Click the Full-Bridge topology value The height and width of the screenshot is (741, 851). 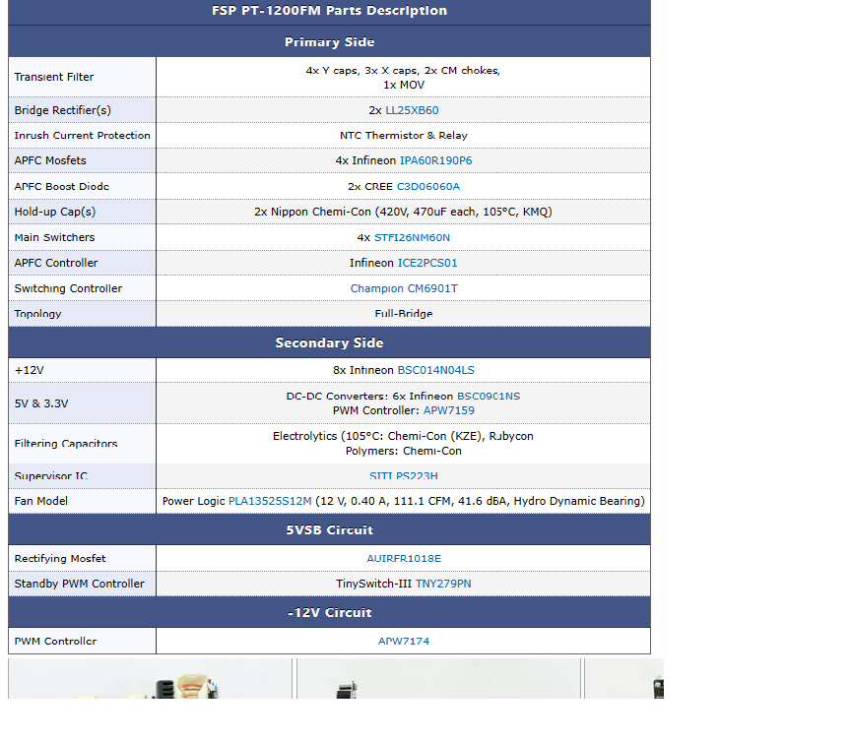(x=403, y=314)
